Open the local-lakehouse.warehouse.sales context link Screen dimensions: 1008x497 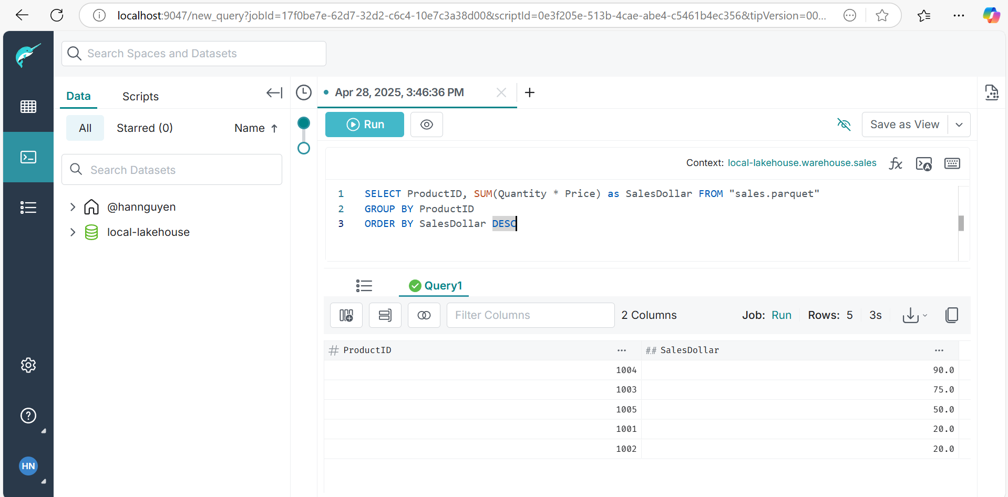click(x=802, y=163)
